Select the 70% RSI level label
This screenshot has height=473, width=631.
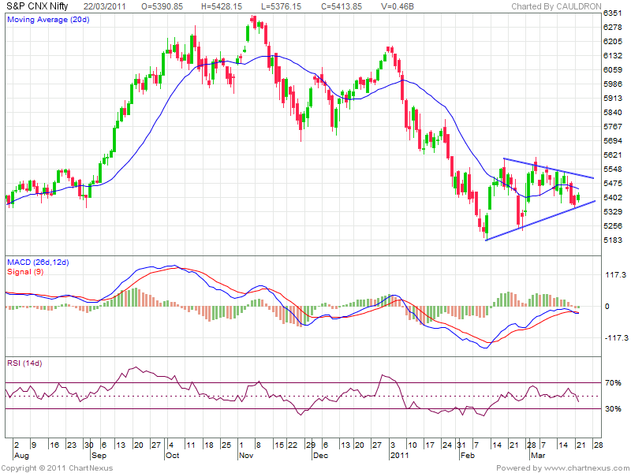point(614,383)
